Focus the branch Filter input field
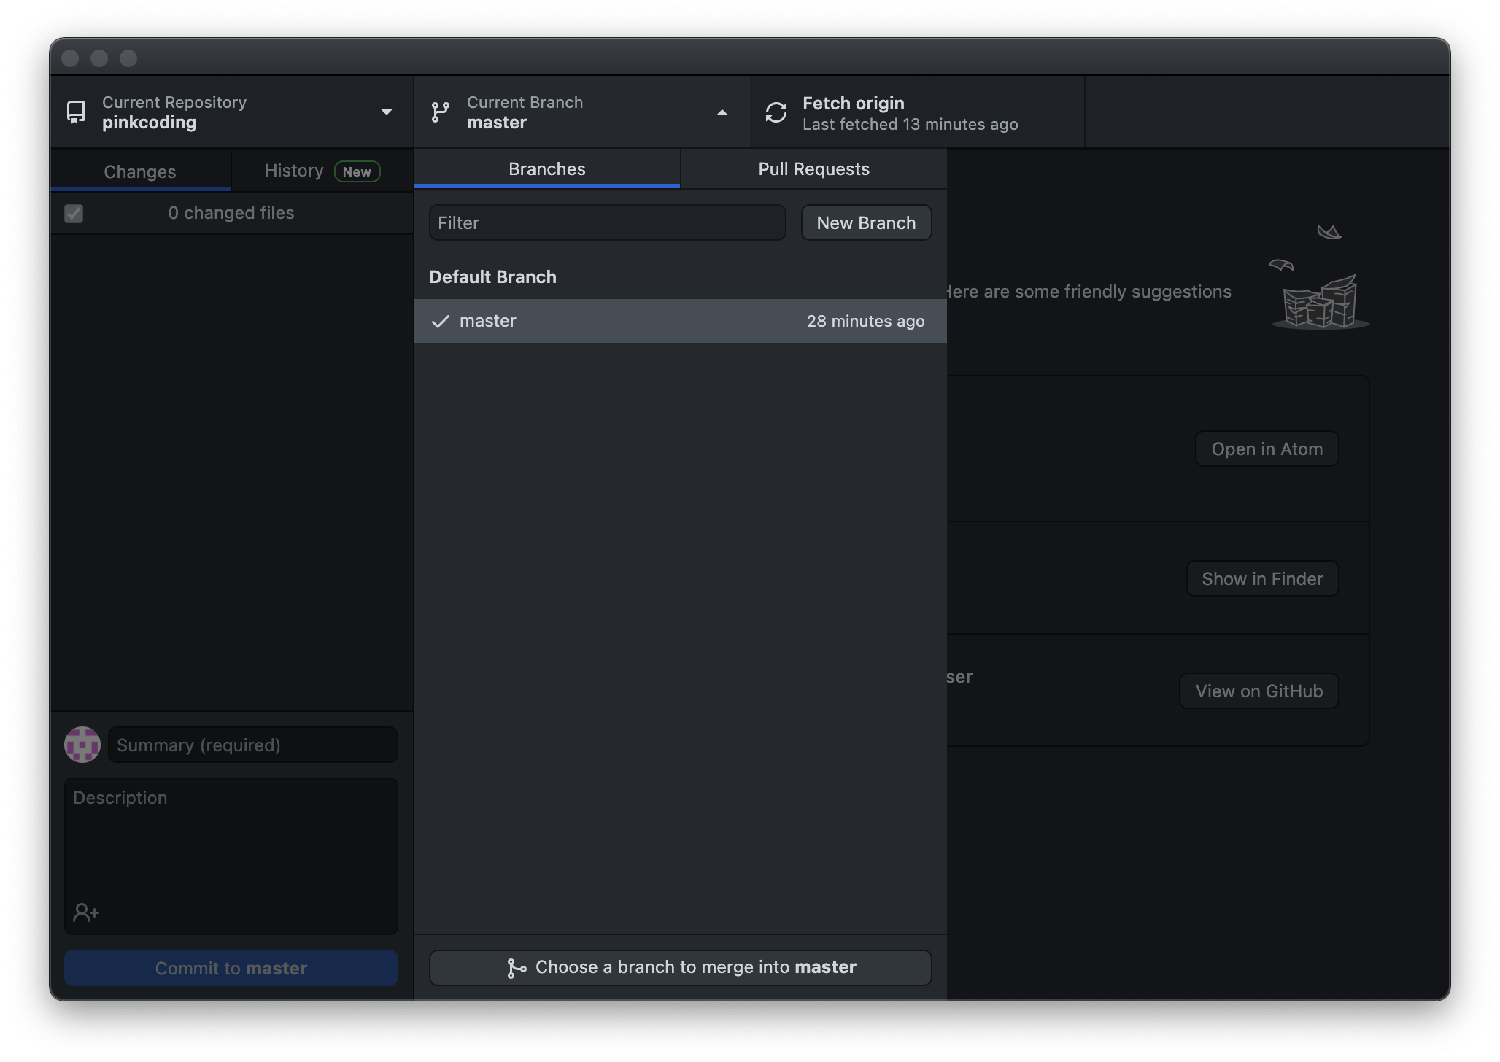 [607, 222]
